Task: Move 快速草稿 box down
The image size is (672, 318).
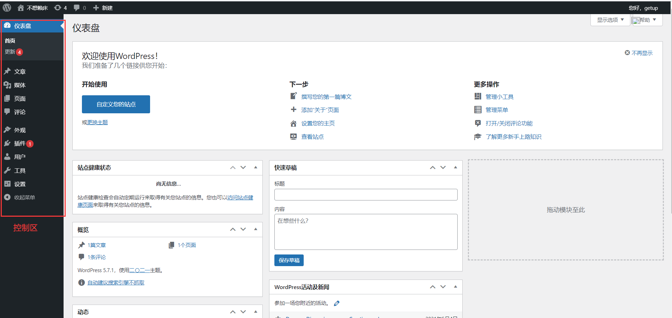Action: [443, 168]
